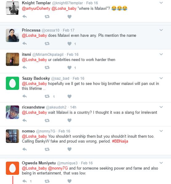This screenshot has width=171, height=184.
Task: Retweet Princessa's tweet about Malawi
Action: click(x=47, y=44)
